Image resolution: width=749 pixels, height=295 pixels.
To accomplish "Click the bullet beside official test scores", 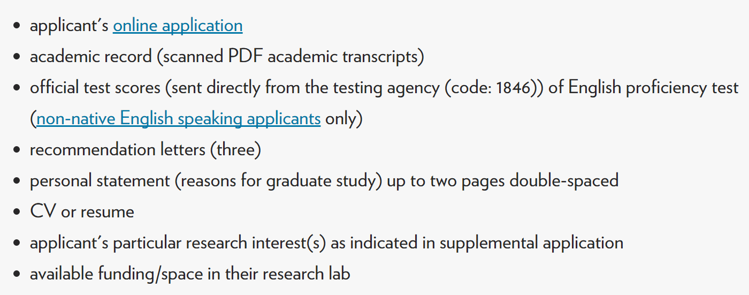I will pyautogui.click(x=18, y=88).
